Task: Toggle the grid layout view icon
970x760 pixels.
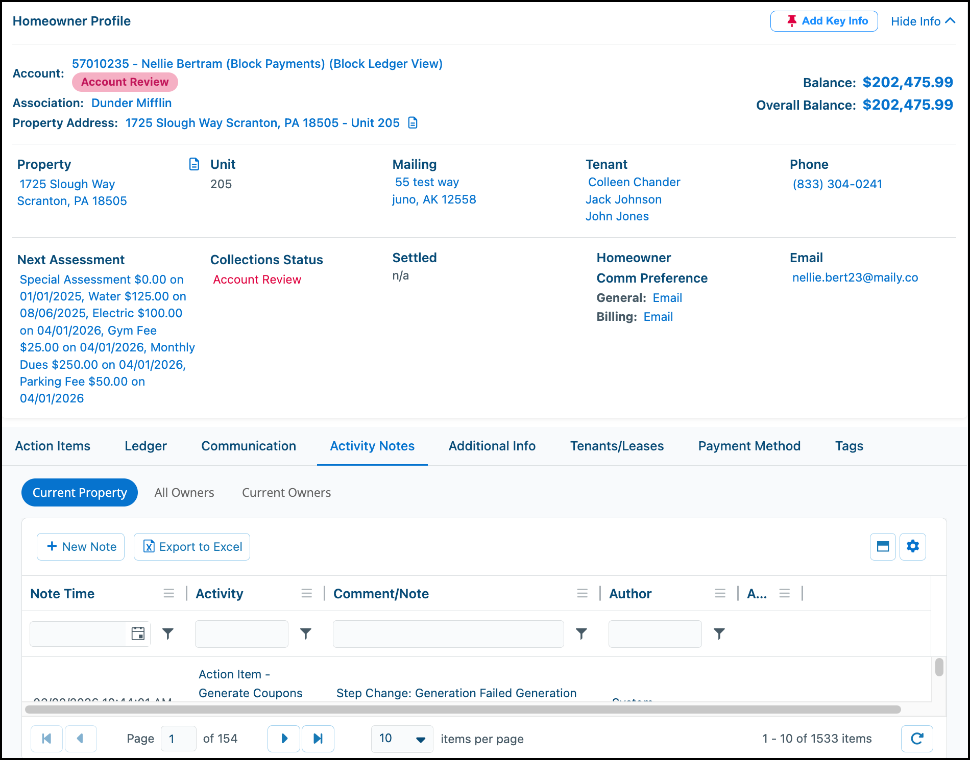Action: tap(883, 546)
